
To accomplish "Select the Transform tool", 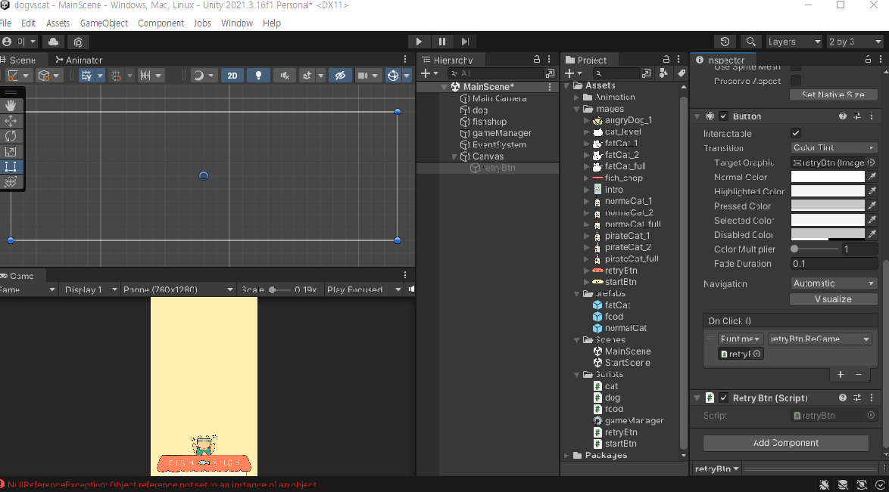I will click(x=11, y=181).
